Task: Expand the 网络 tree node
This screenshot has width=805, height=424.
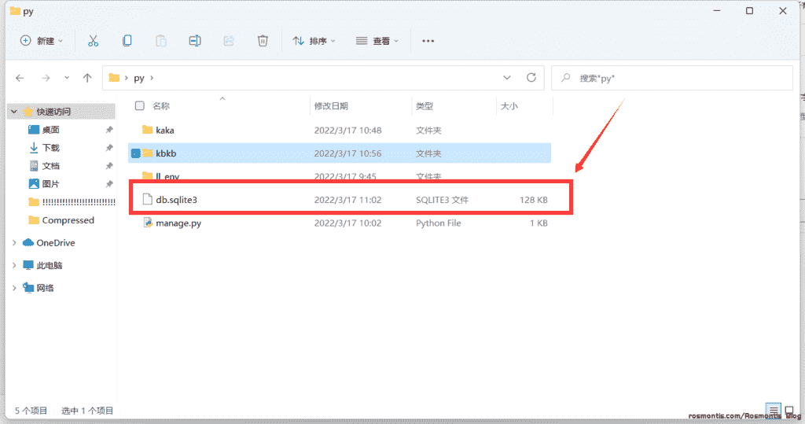Action: coord(14,288)
